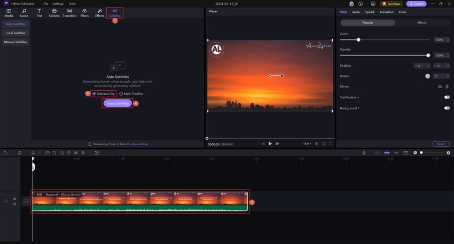
Task: Adjust the Position X value stepper
Action: (429, 66)
